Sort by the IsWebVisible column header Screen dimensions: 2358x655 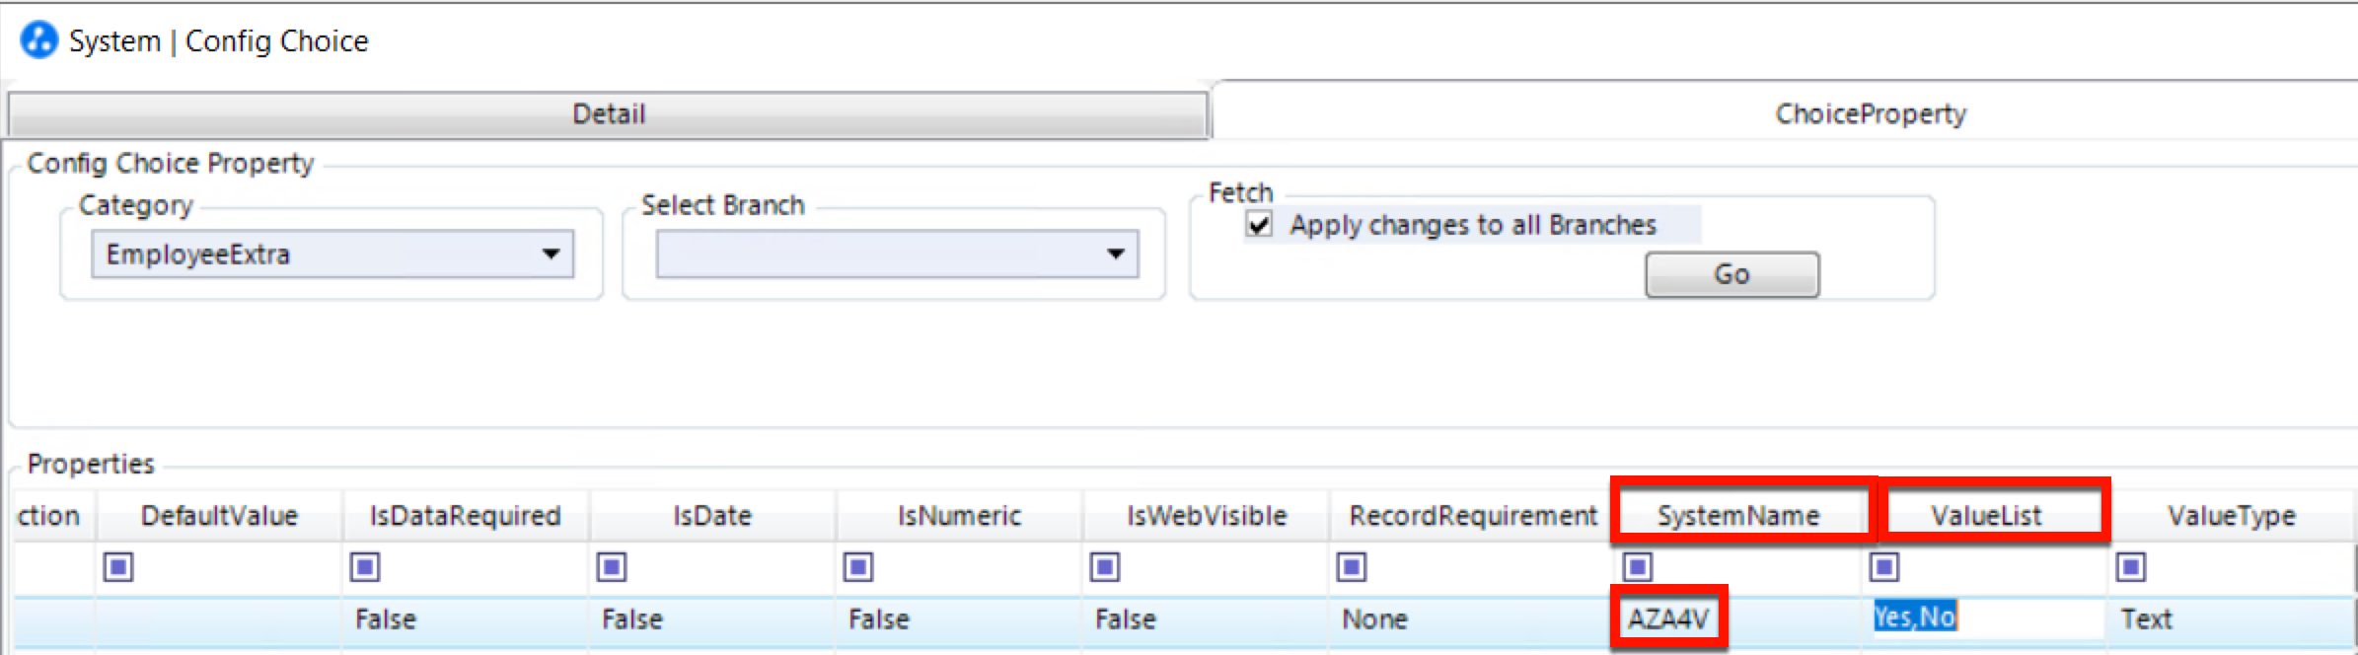tap(1206, 516)
